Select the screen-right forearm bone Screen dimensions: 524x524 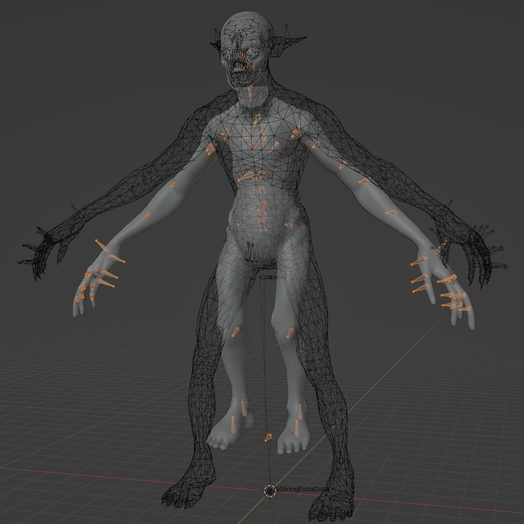[x=391, y=213]
